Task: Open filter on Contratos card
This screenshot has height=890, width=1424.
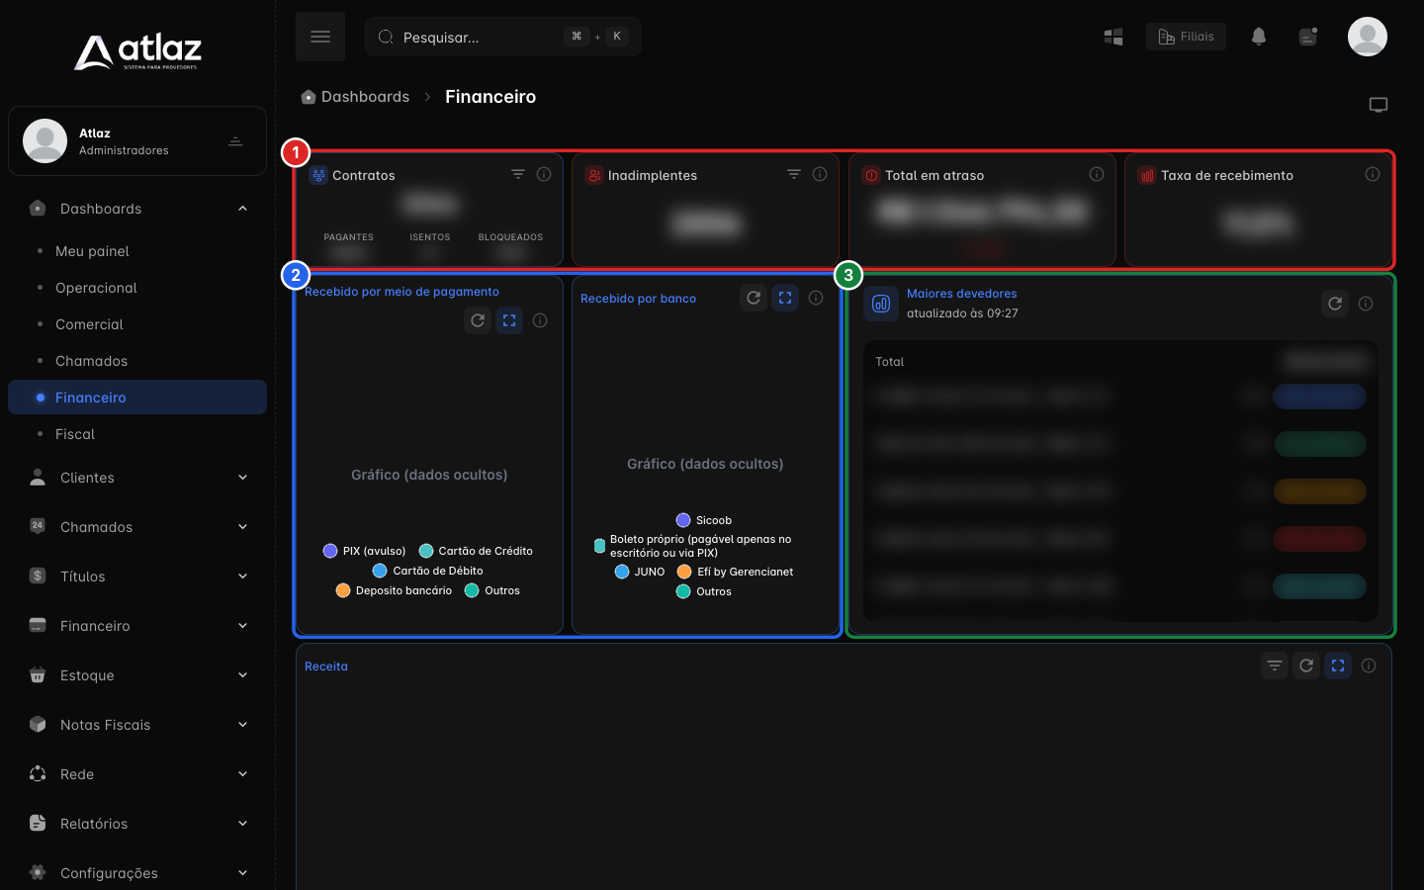Action: [518, 174]
